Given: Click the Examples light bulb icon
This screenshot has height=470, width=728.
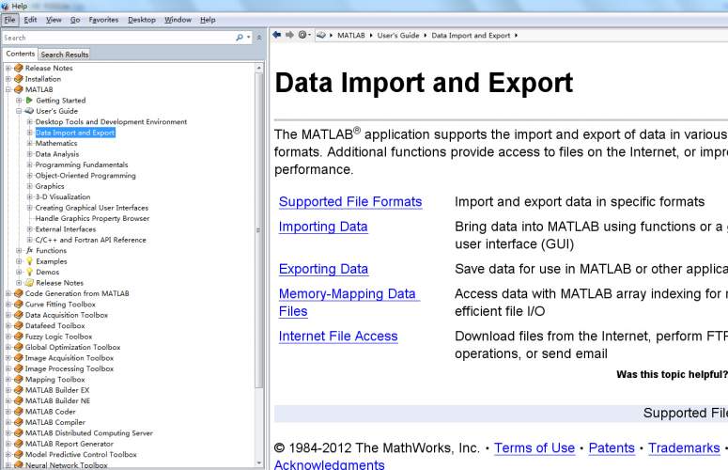Looking at the screenshot, I should [29, 261].
